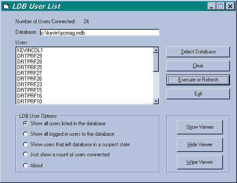Click the Wipe Viewer button
237x183 pixels.
(200, 162)
